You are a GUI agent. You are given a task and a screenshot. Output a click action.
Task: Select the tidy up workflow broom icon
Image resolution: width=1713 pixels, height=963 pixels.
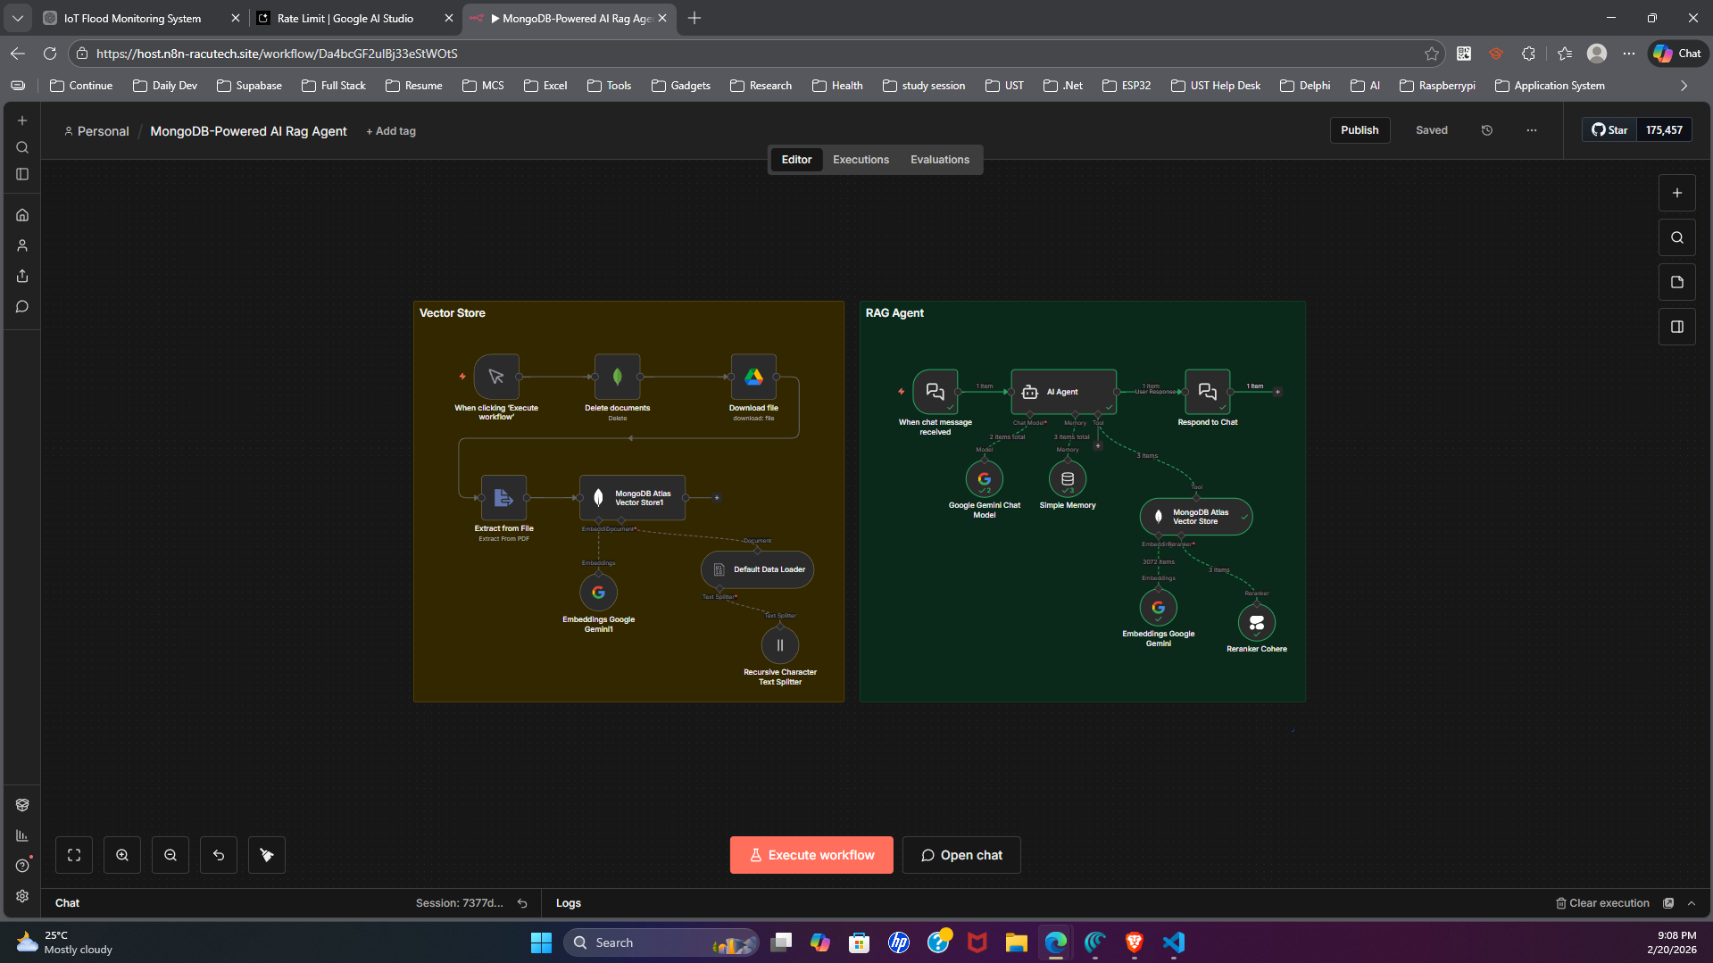266,854
